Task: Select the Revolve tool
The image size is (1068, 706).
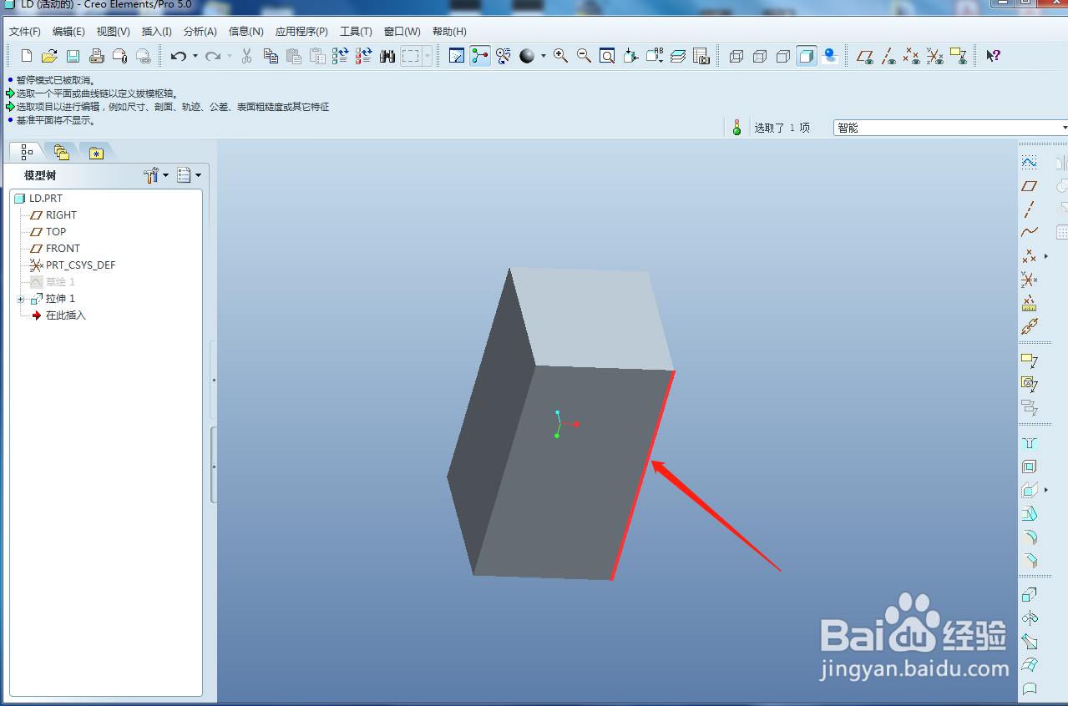Action: pos(1030,618)
